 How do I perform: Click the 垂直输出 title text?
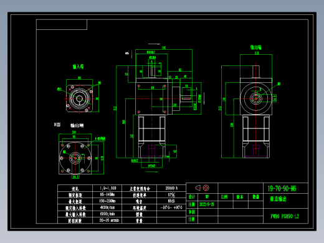[278, 199]
